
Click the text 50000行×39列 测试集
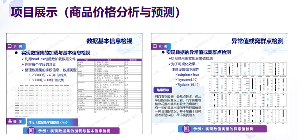coord(48,80)
